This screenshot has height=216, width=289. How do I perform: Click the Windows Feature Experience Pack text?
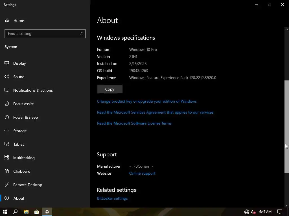pyautogui.click(x=173, y=78)
